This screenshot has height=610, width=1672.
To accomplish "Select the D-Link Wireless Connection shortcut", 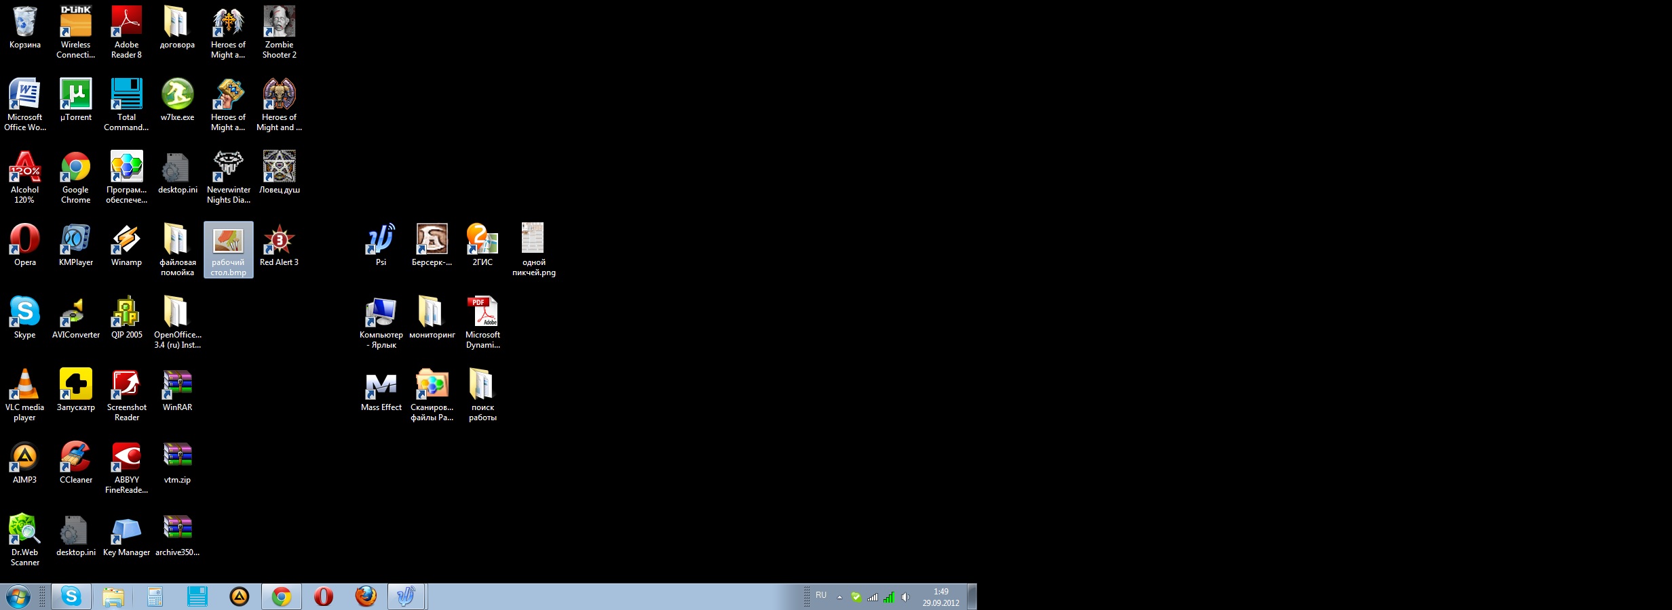I will click(x=76, y=32).
